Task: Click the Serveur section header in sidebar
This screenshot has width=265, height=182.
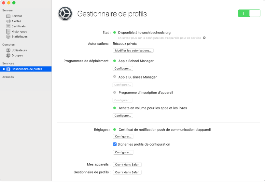Action: point(7,10)
